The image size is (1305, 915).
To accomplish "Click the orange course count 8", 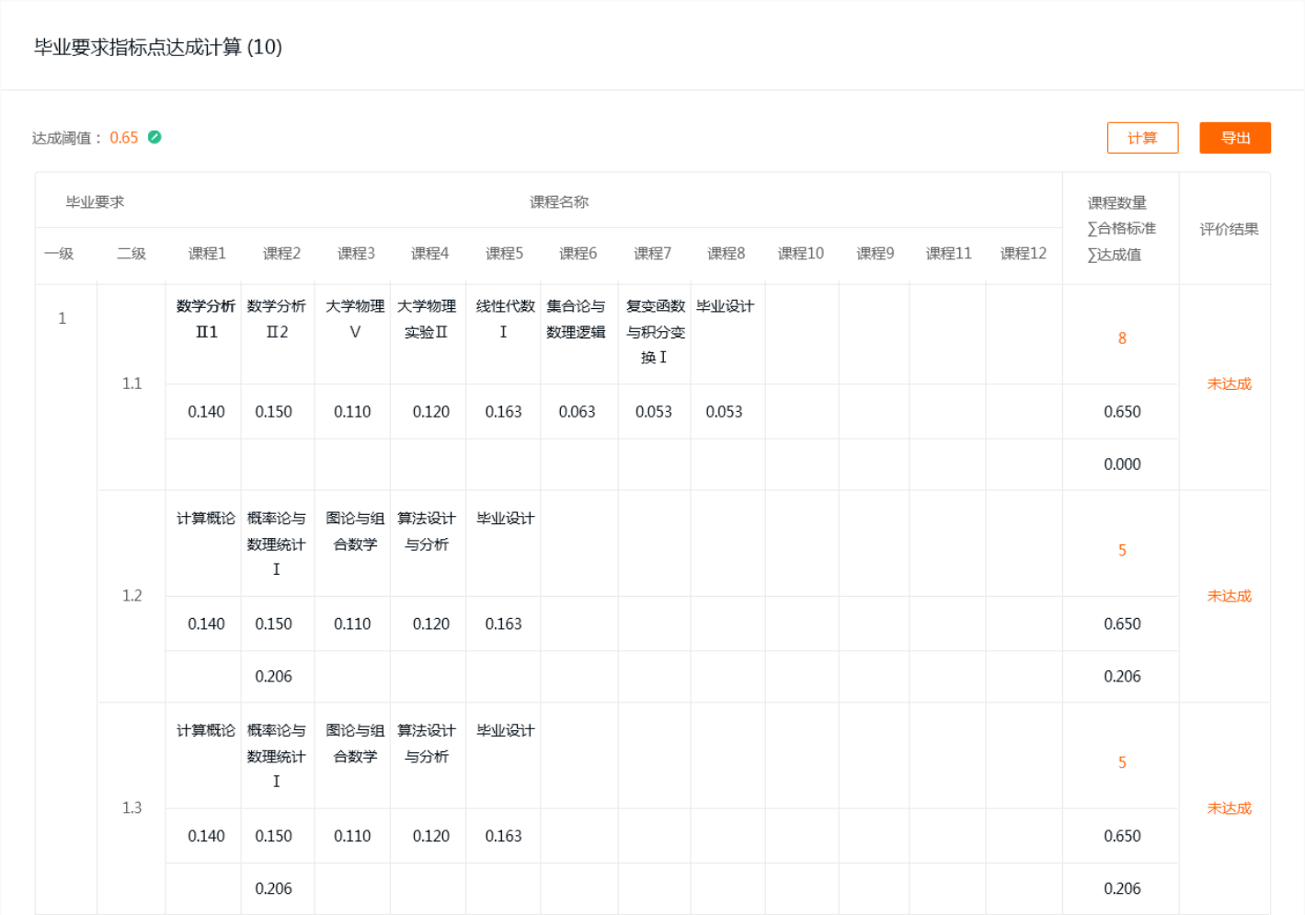I will click(x=1122, y=338).
